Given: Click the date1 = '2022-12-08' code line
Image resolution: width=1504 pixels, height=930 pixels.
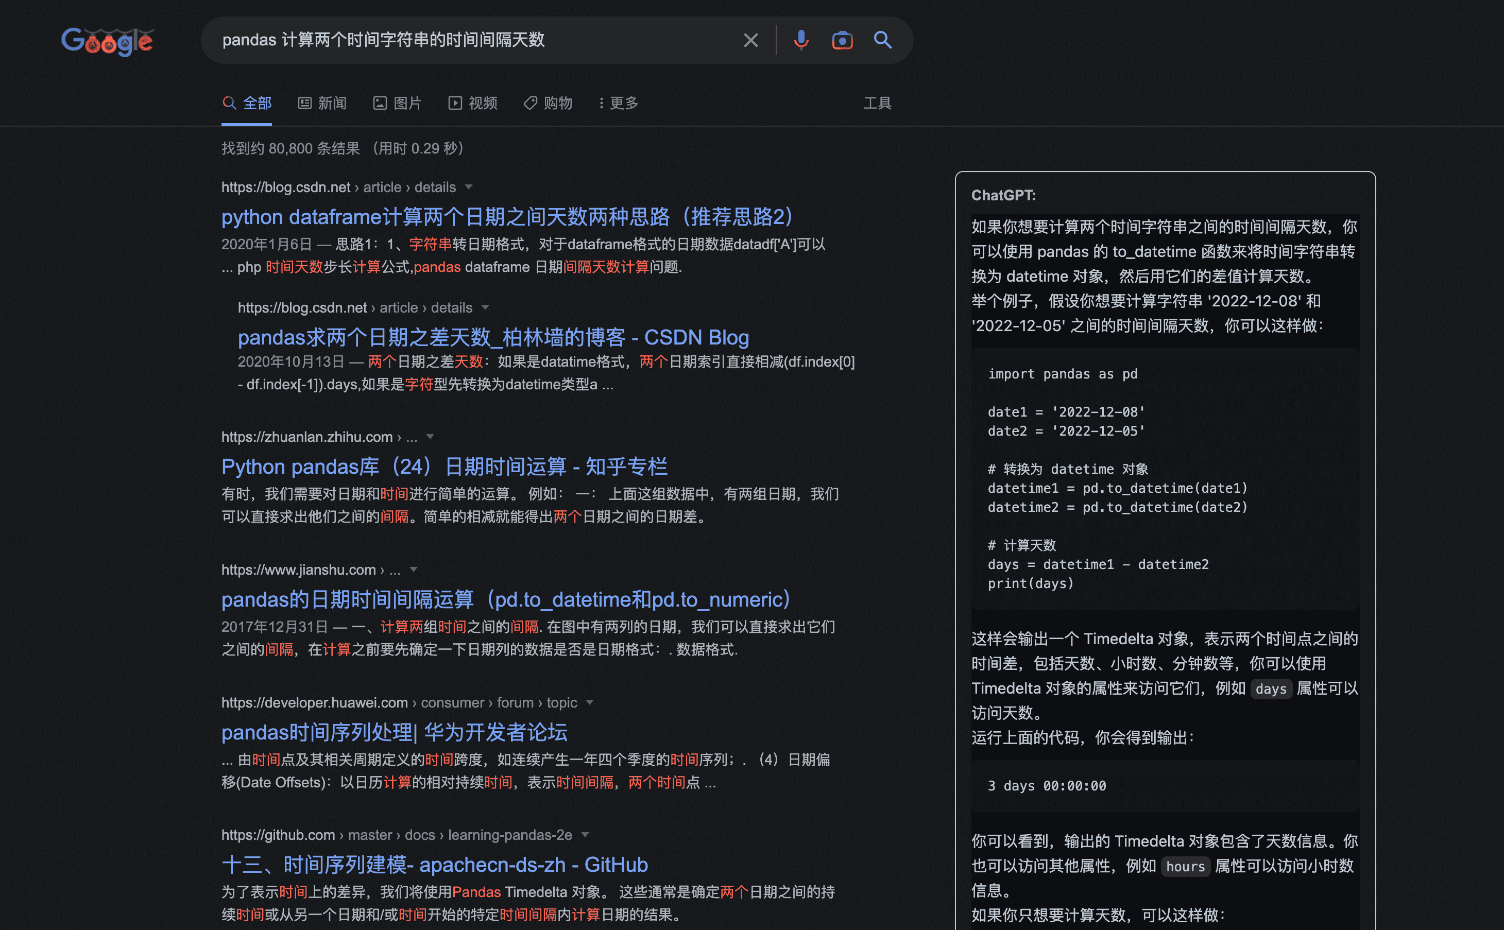Looking at the screenshot, I should point(1066,412).
